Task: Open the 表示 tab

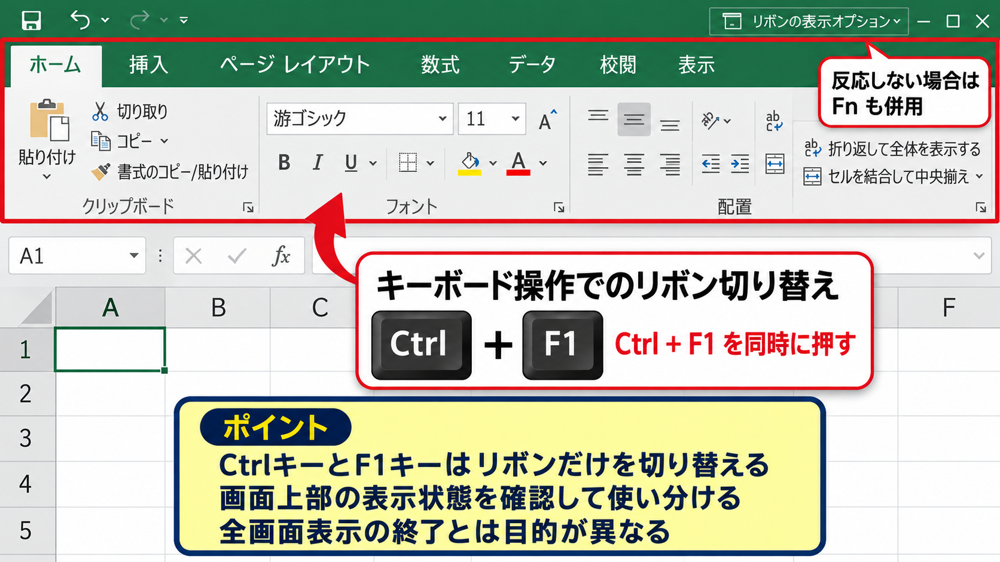Action: pyautogui.click(x=696, y=65)
